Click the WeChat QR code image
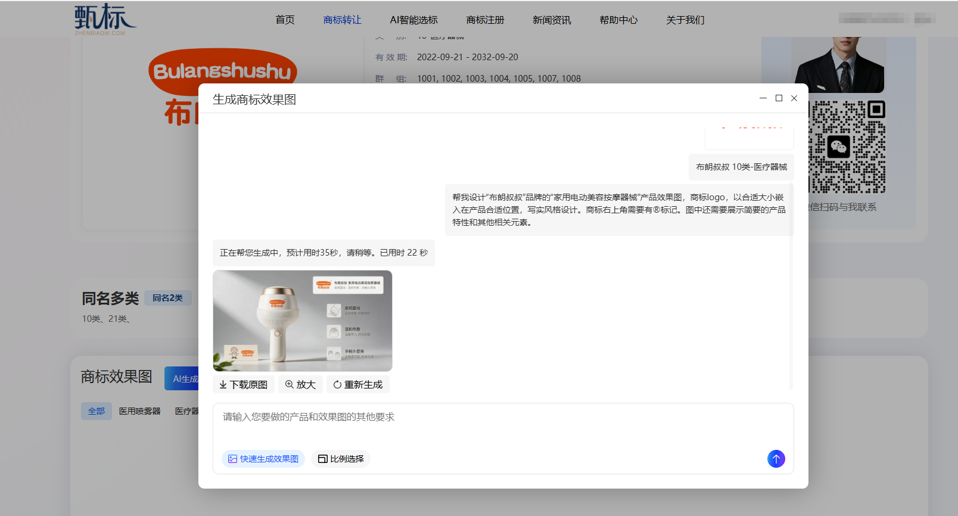Viewport: 958px width, 516px height. (847, 147)
